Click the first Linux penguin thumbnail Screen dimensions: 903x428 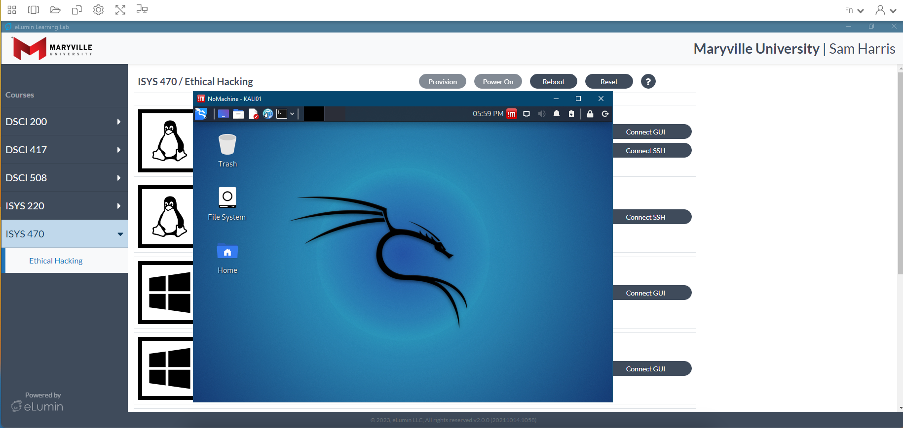(166, 141)
